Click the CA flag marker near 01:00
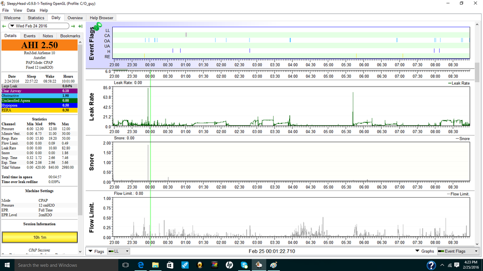This screenshot has width=483, height=271. tap(186, 35)
